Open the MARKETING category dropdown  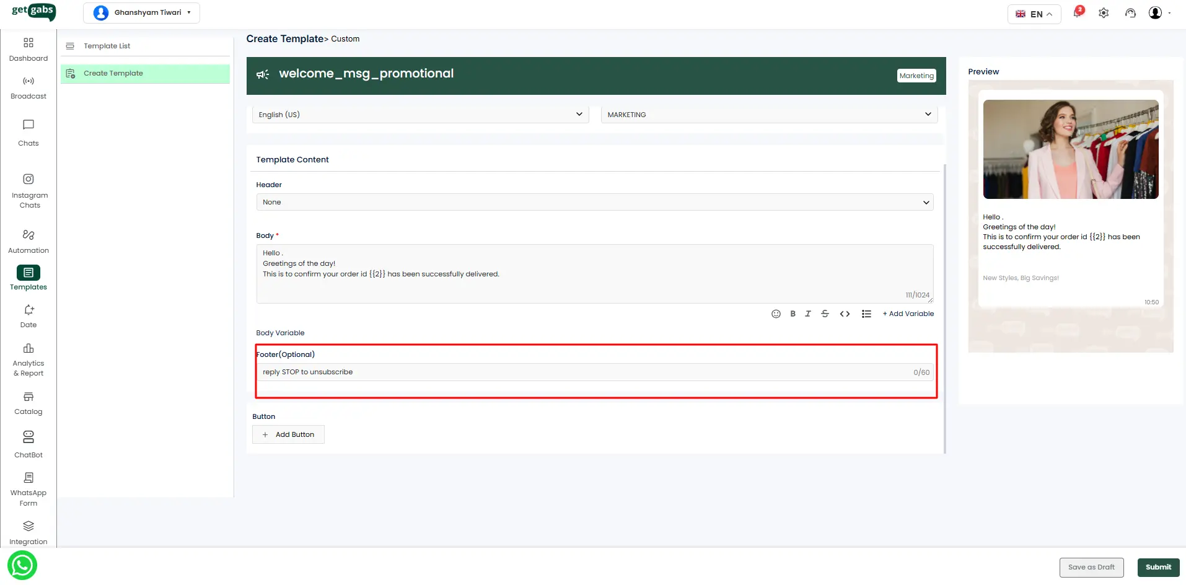(x=768, y=115)
